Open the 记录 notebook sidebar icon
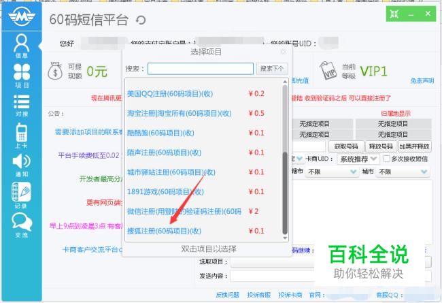 pyautogui.click(x=21, y=195)
